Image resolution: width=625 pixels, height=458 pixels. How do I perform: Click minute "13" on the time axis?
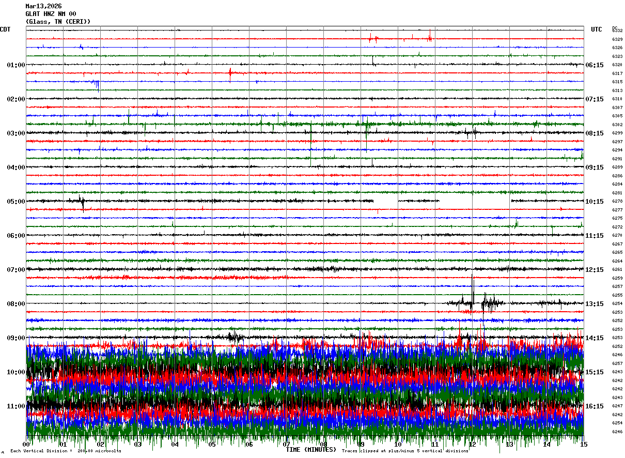509,445
